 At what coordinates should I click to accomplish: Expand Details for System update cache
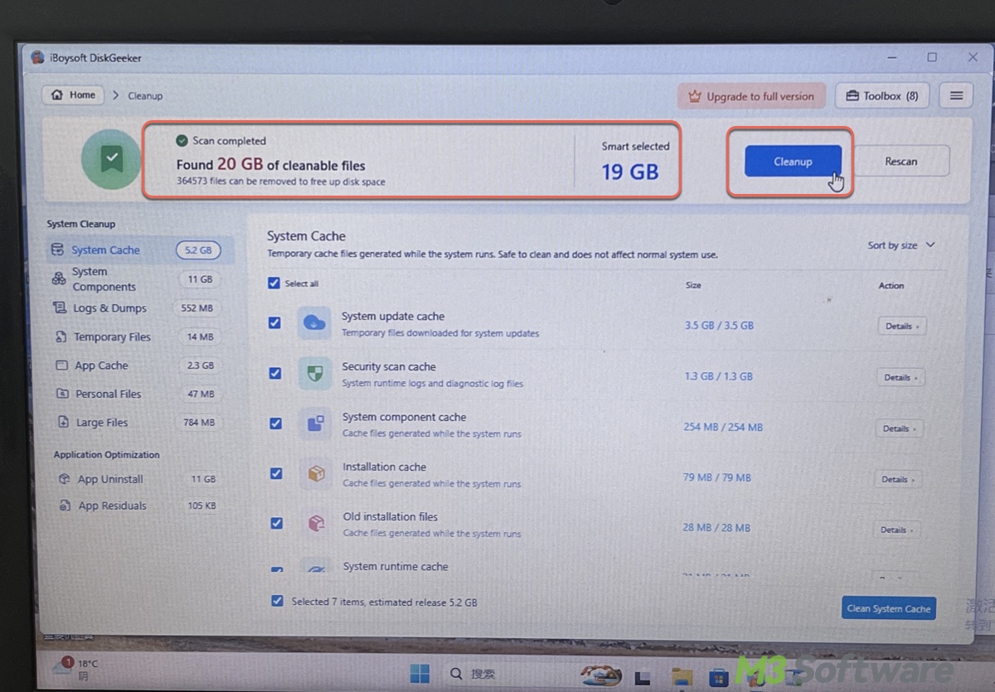point(901,327)
